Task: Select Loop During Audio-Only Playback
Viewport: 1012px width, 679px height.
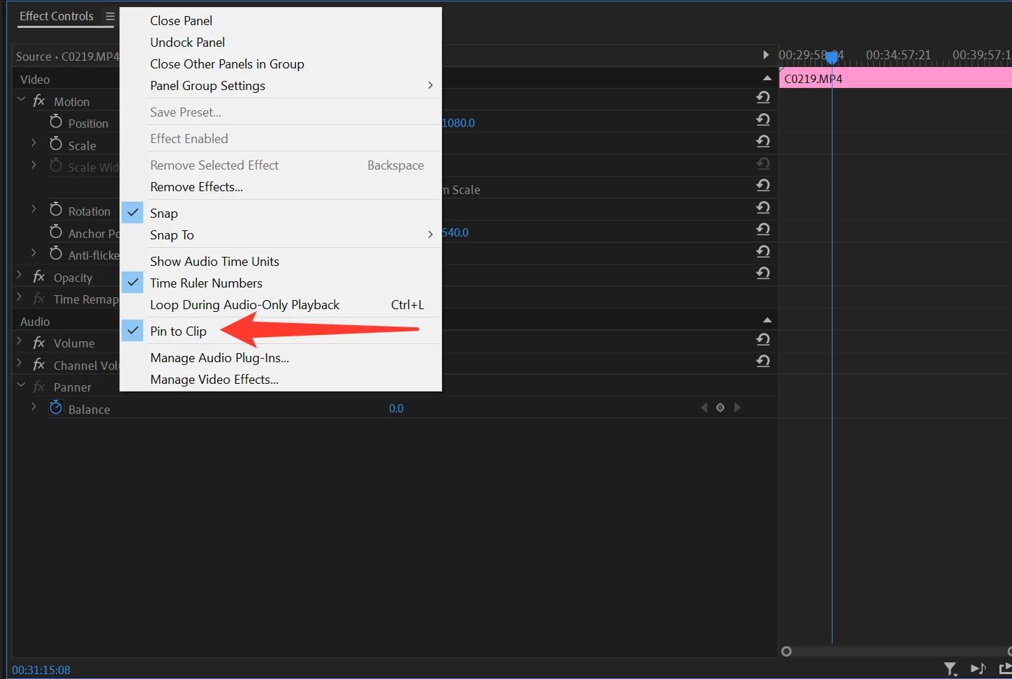Action: coord(281,305)
